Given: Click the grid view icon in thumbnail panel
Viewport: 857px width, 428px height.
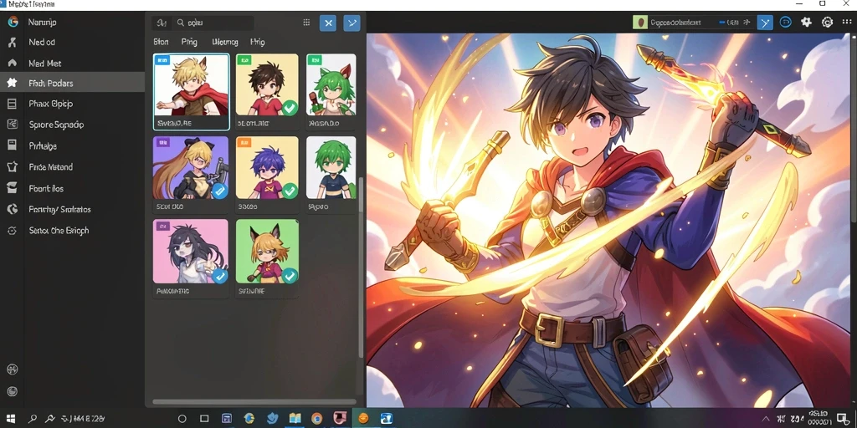Looking at the screenshot, I should [306, 23].
